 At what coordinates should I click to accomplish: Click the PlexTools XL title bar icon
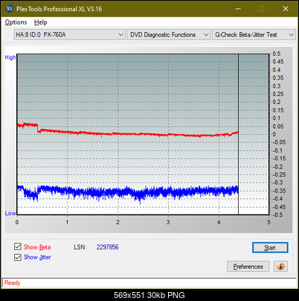click(x=10, y=9)
